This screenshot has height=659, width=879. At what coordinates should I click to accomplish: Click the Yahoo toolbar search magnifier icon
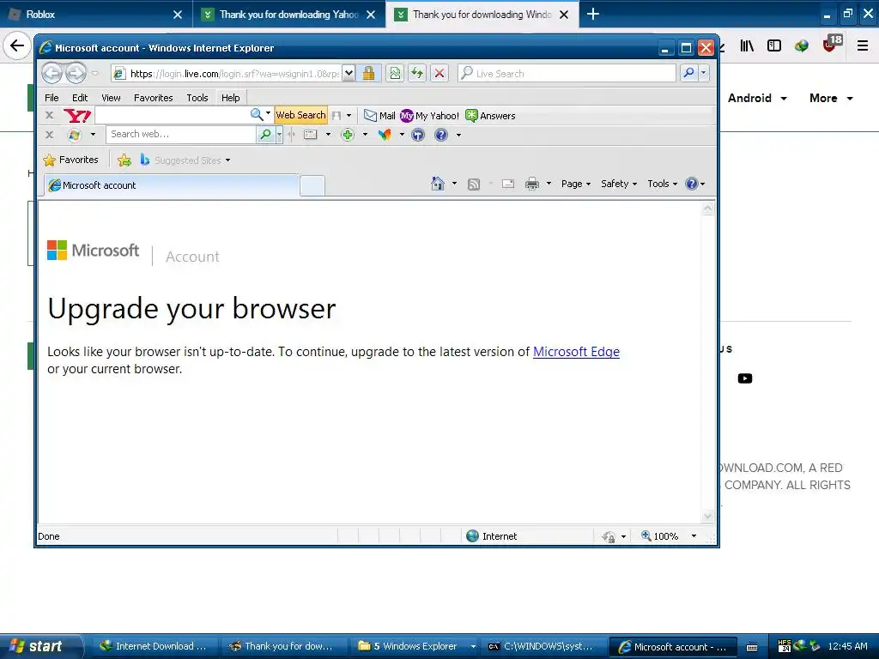(256, 115)
